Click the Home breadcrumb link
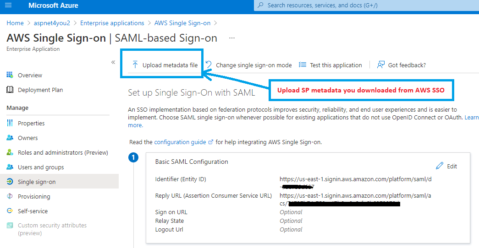This screenshot has height=248, width=479. (15, 23)
